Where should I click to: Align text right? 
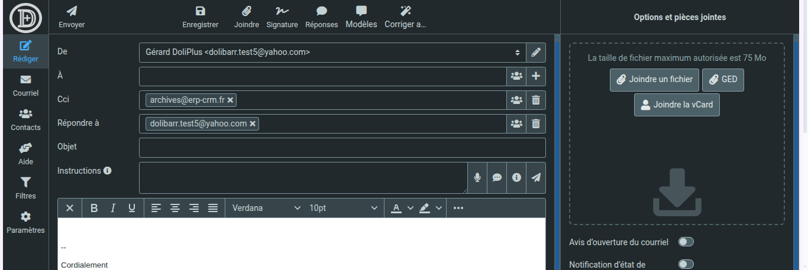(194, 208)
